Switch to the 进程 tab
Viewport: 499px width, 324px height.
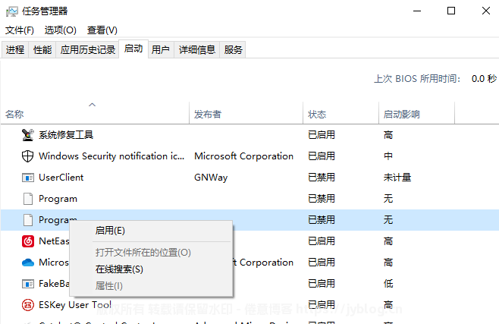[x=15, y=49]
